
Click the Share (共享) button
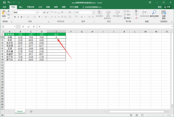[167, 7]
